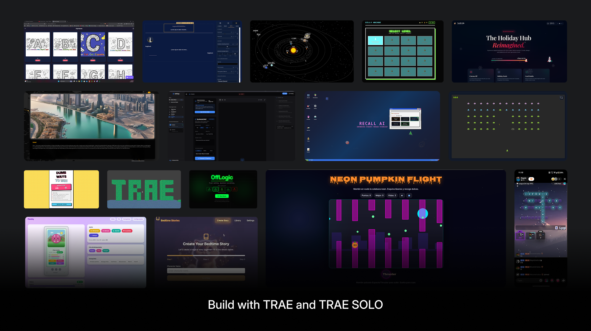591x331 pixels.
Task: Close the Kquiz mobile screen with X
Action: [x=565, y=179]
